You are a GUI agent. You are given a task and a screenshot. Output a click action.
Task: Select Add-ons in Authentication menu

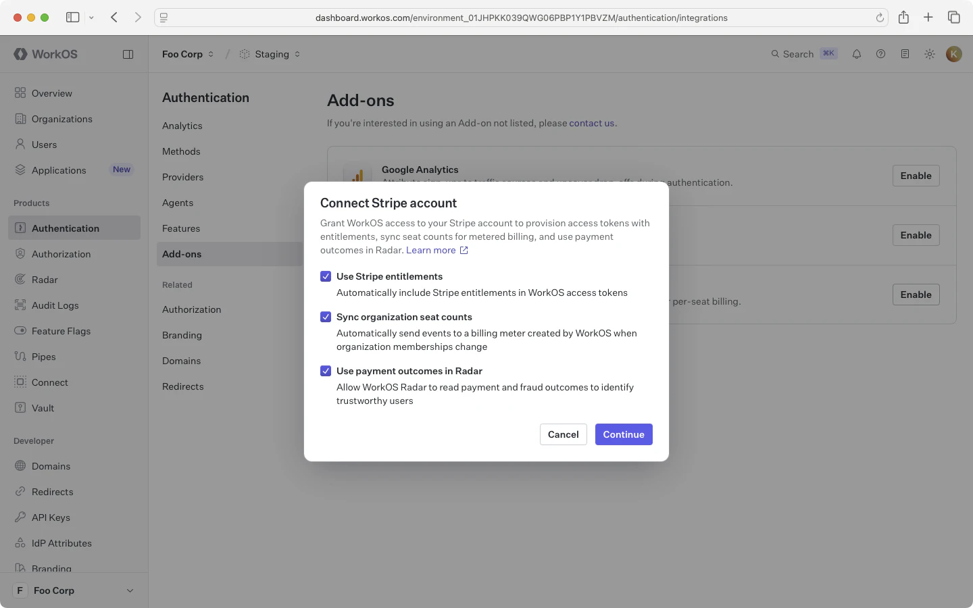pyautogui.click(x=230, y=254)
